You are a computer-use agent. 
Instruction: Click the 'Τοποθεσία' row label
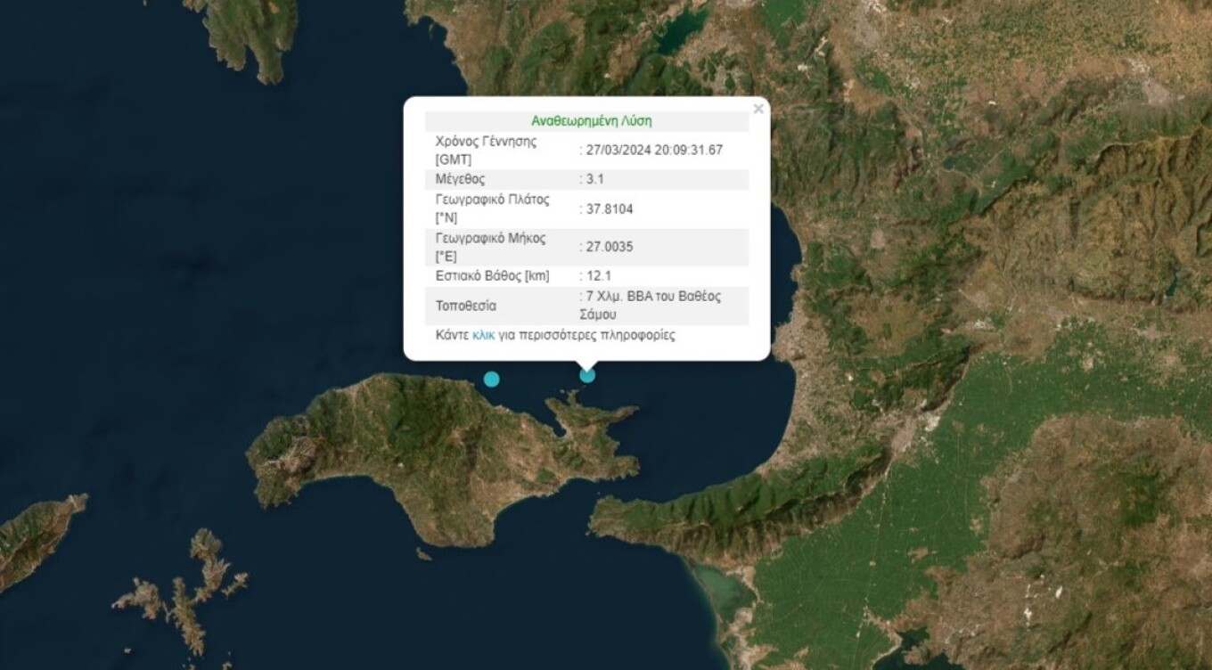click(465, 306)
